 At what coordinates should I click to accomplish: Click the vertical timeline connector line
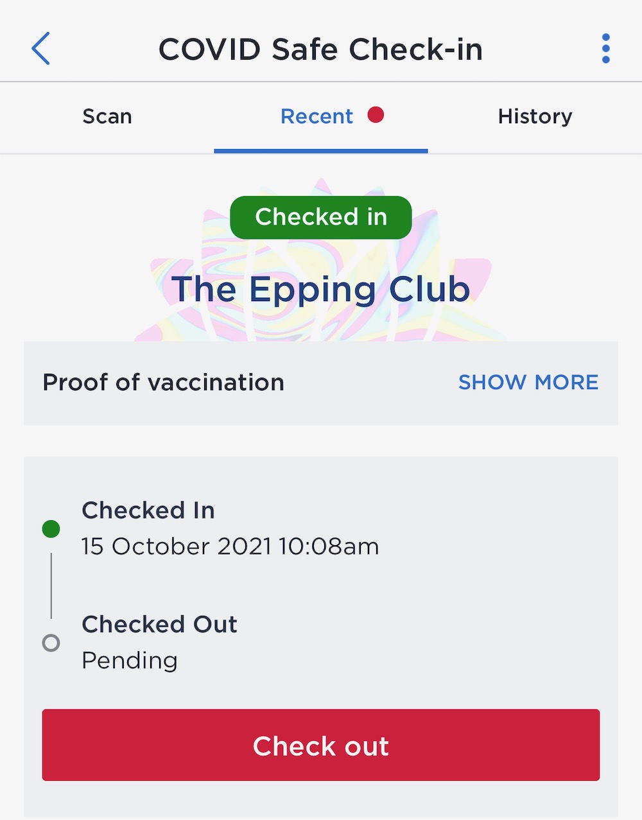pos(51,586)
